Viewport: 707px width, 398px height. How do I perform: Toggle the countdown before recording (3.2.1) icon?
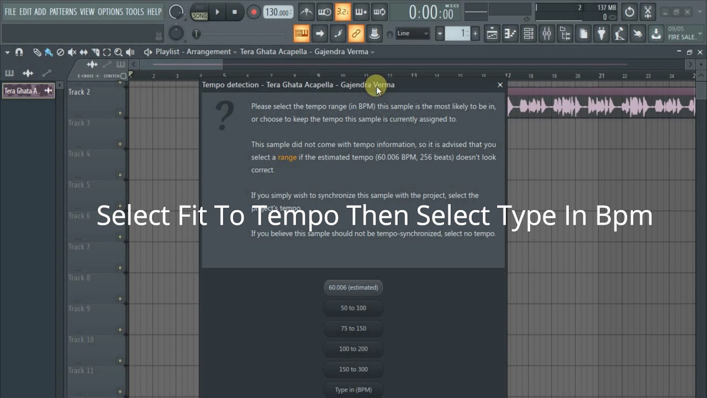pos(343,12)
